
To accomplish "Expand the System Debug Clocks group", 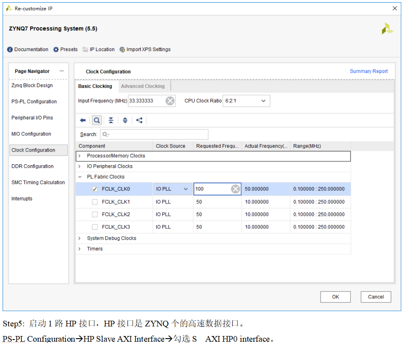I will (x=79, y=238).
